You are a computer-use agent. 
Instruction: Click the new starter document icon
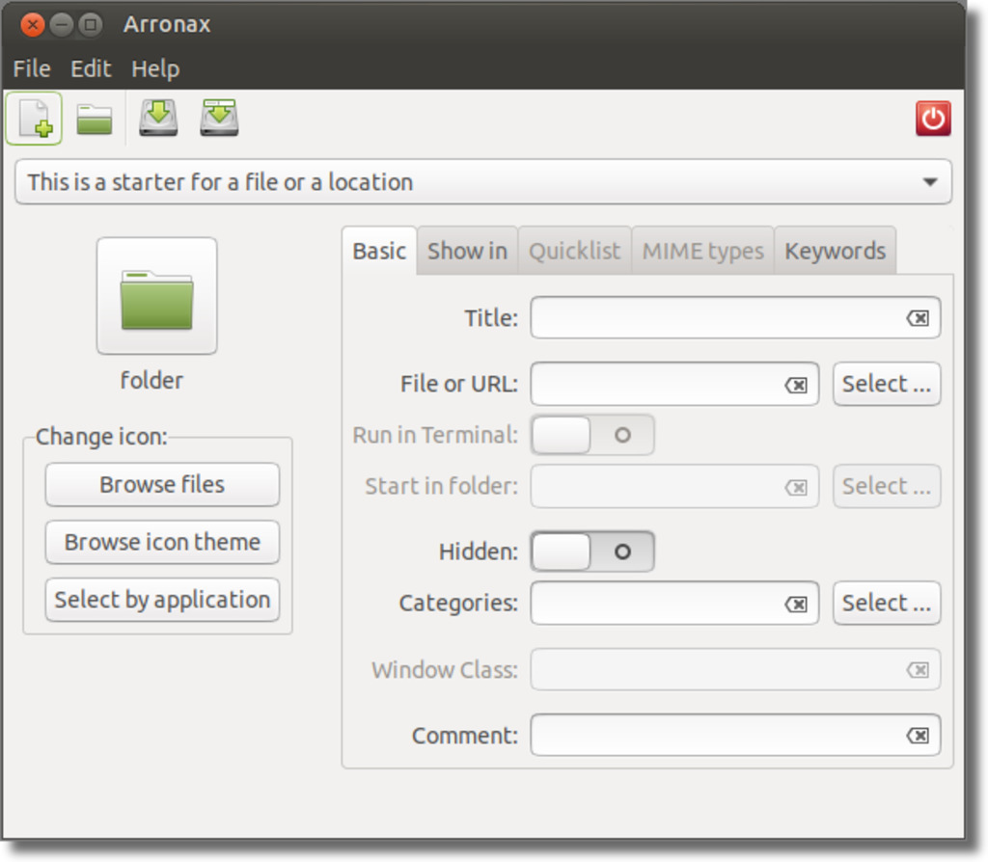tap(34, 119)
